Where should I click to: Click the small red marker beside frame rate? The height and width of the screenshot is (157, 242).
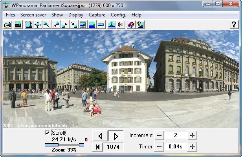(x=86, y=140)
